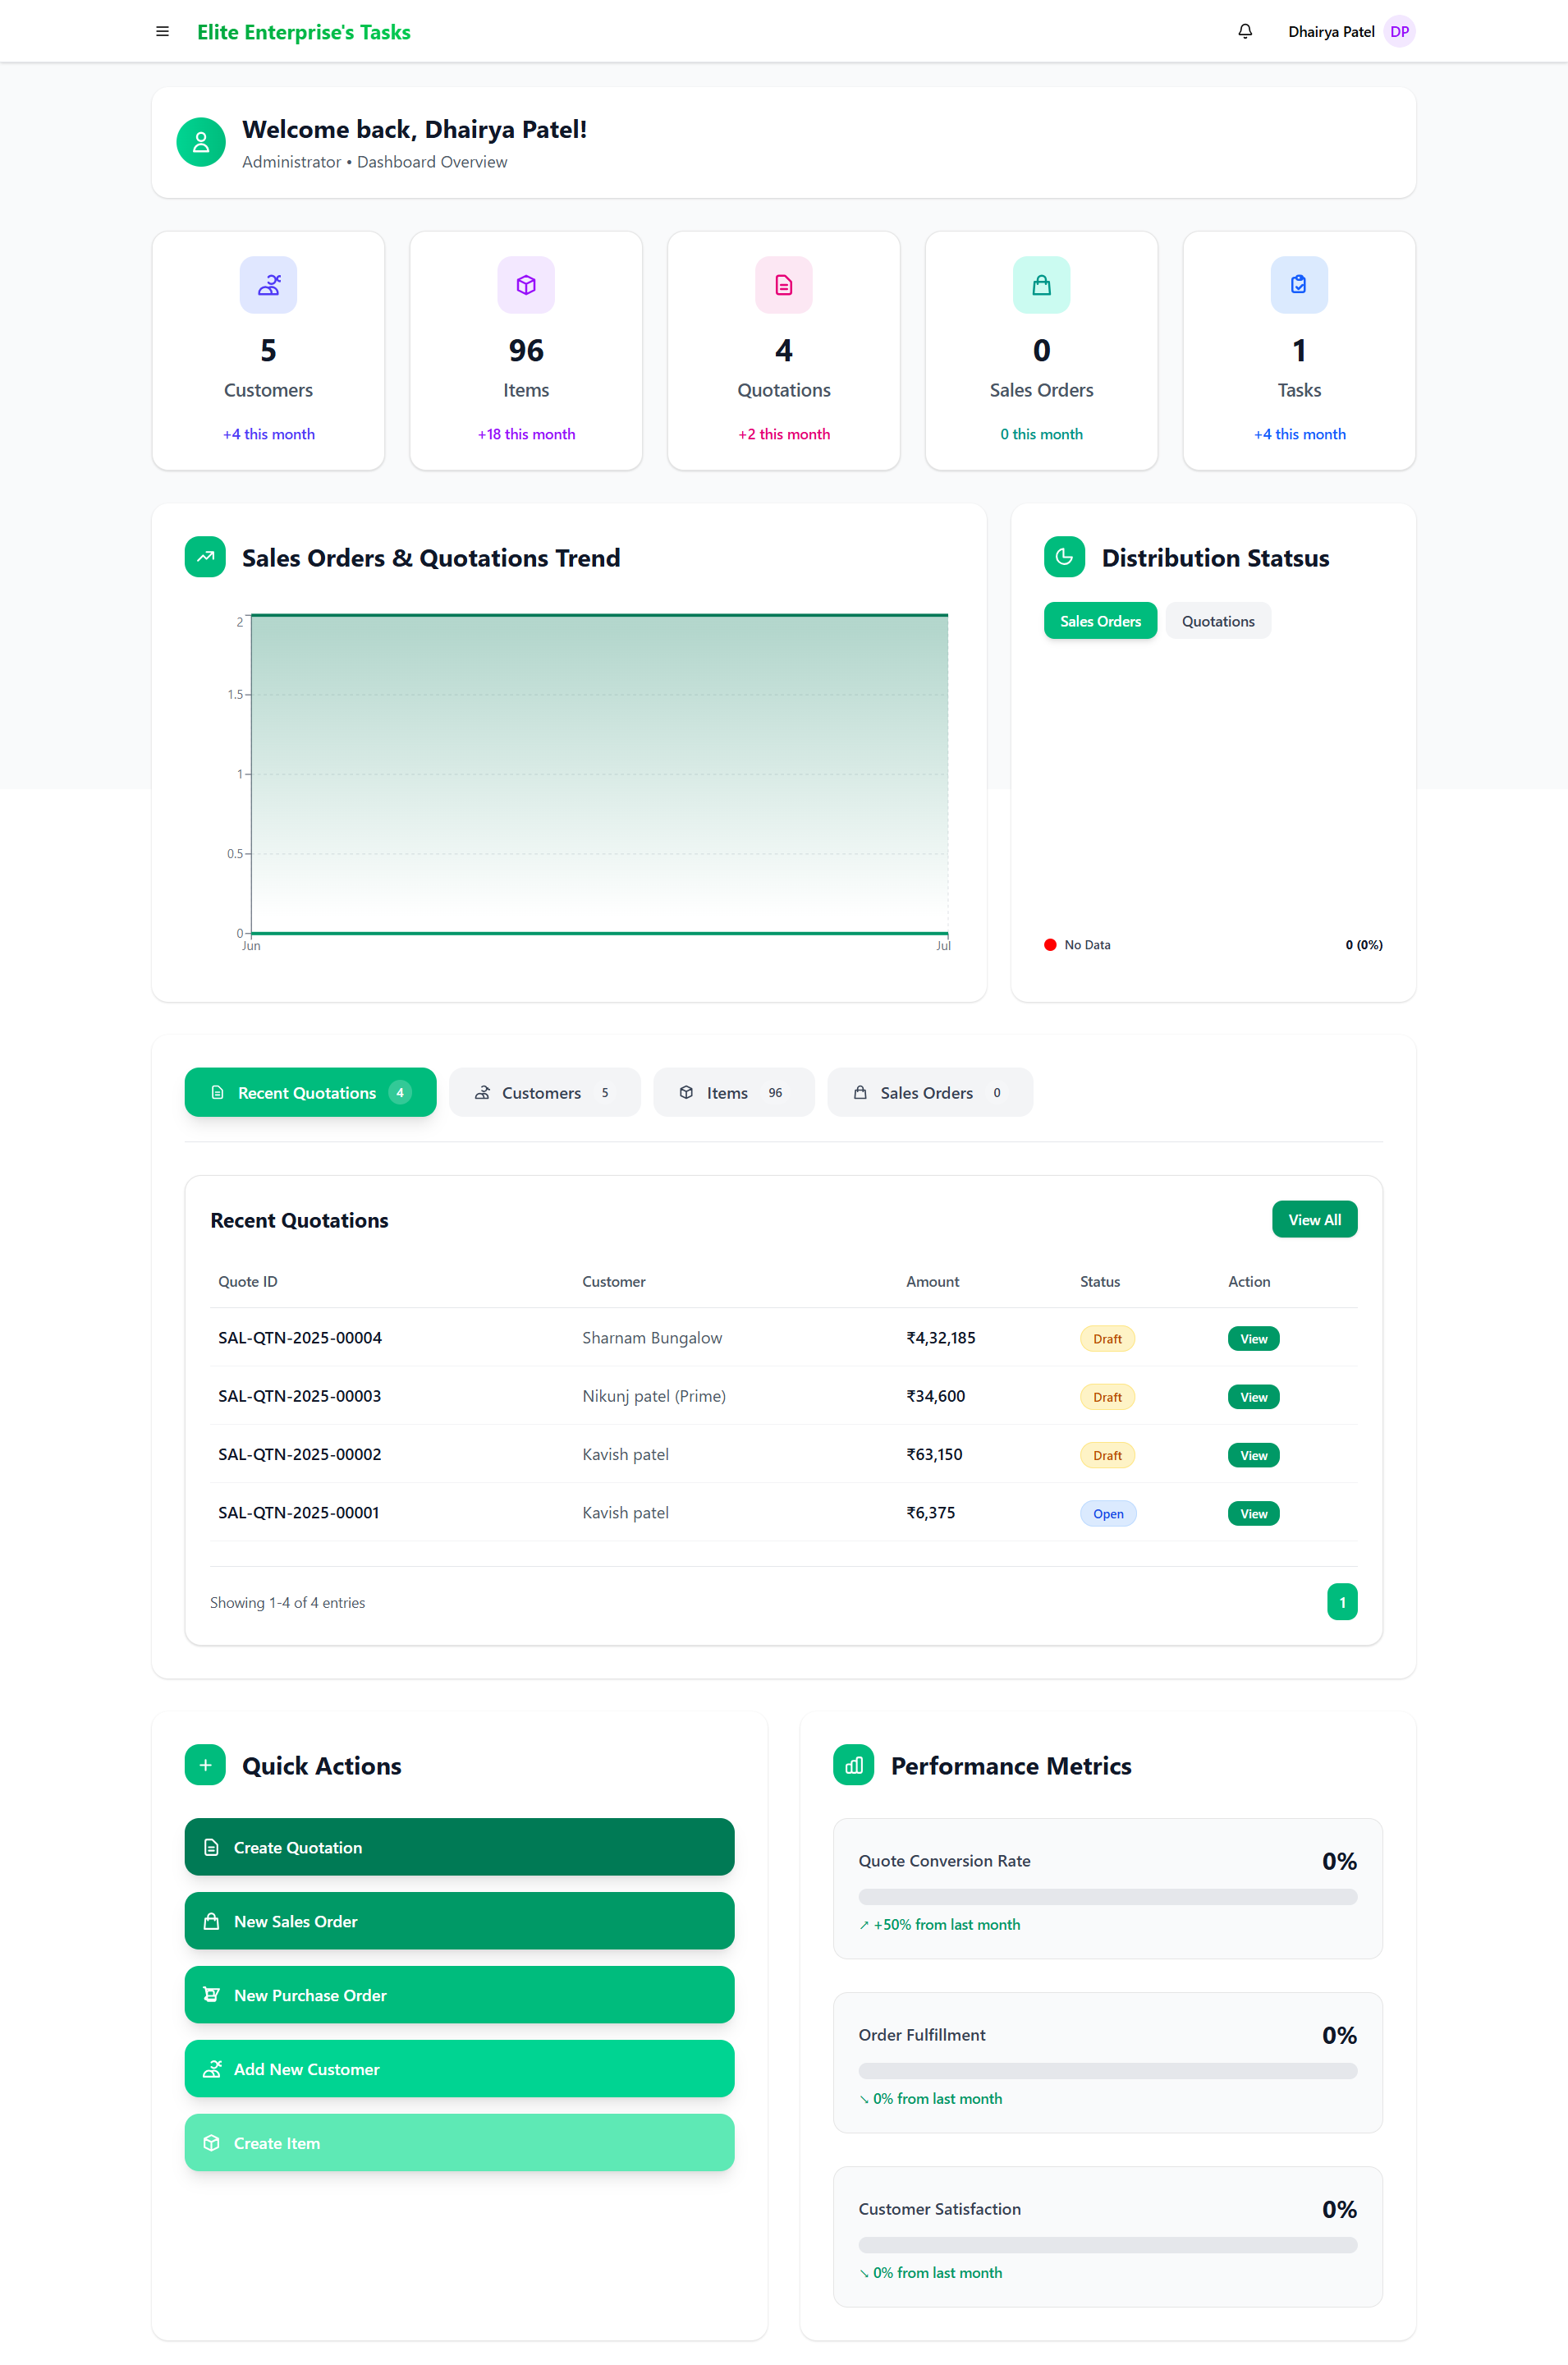The image size is (1568, 2365).
Task: Click the Create Quotation quick action
Action: [x=459, y=1848]
